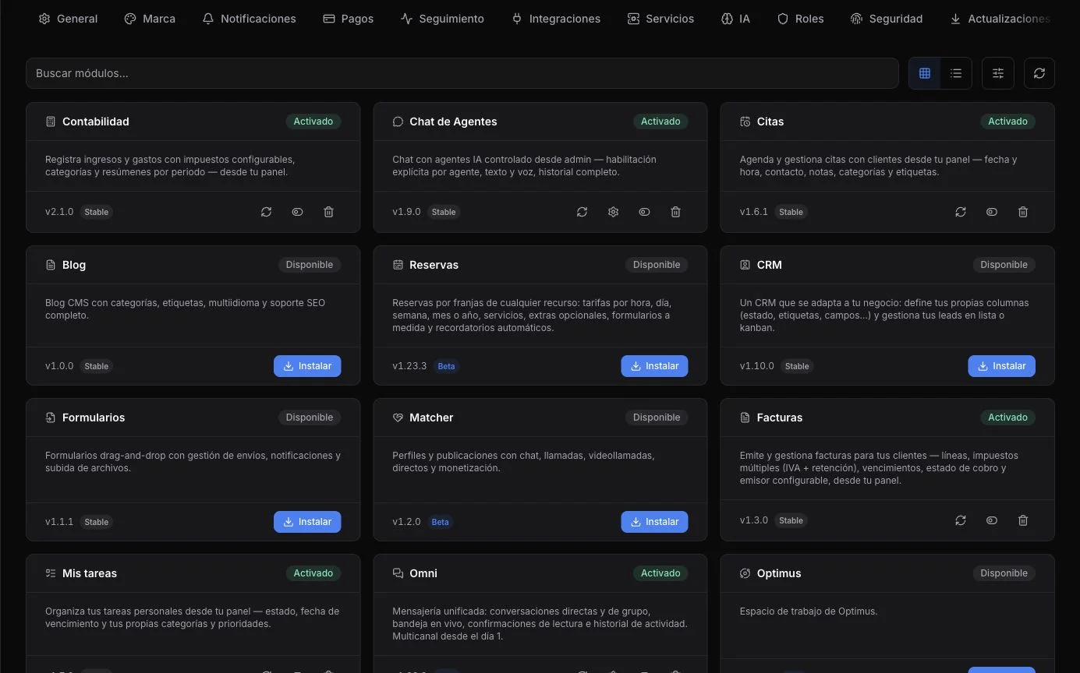This screenshot has width=1080, height=673.
Task: Switch to grid view of modules
Action: [925, 73]
